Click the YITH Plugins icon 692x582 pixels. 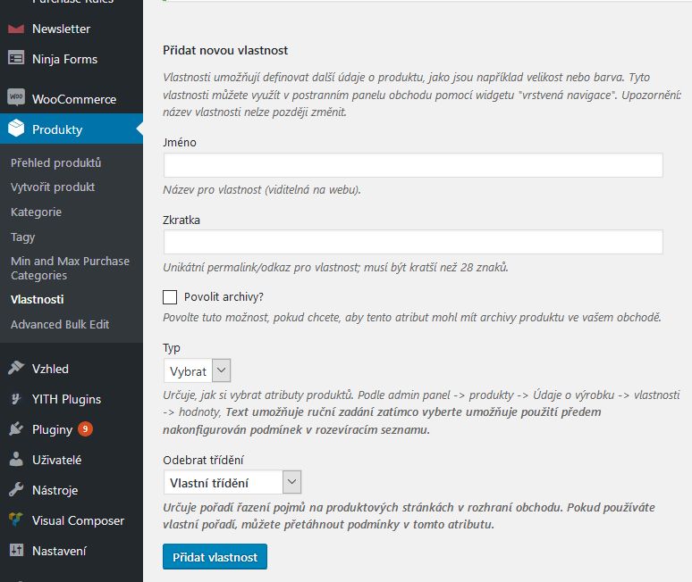[x=16, y=399]
